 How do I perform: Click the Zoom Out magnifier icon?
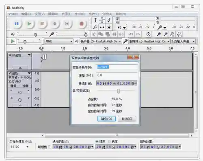166,34
